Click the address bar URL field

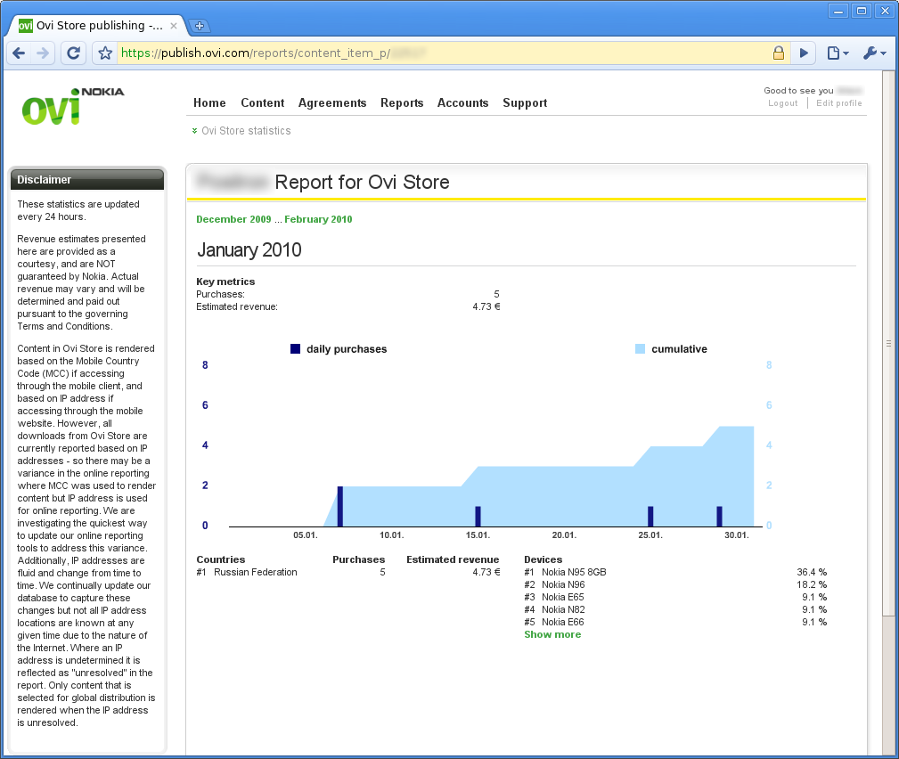pyautogui.click(x=441, y=53)
